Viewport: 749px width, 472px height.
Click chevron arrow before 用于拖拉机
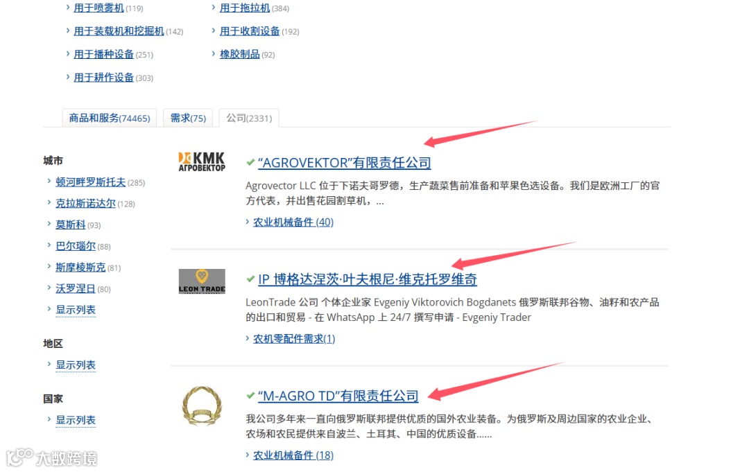tap(214, 7)
